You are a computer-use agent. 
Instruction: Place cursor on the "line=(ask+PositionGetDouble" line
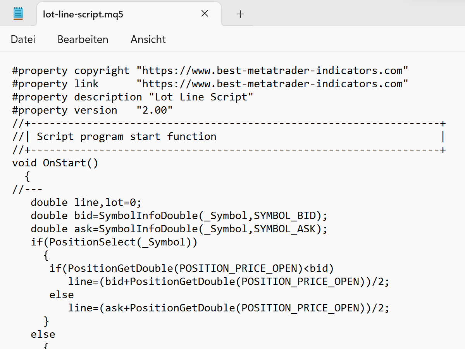(x=229, y=308)
